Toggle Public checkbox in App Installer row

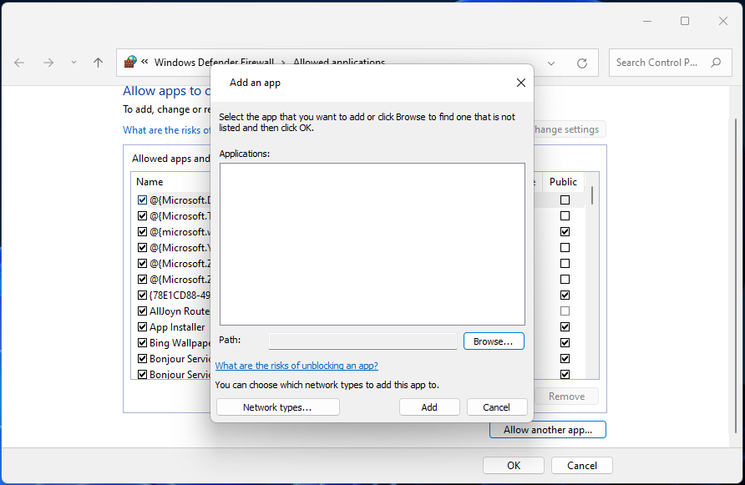(x=565, y=327)
